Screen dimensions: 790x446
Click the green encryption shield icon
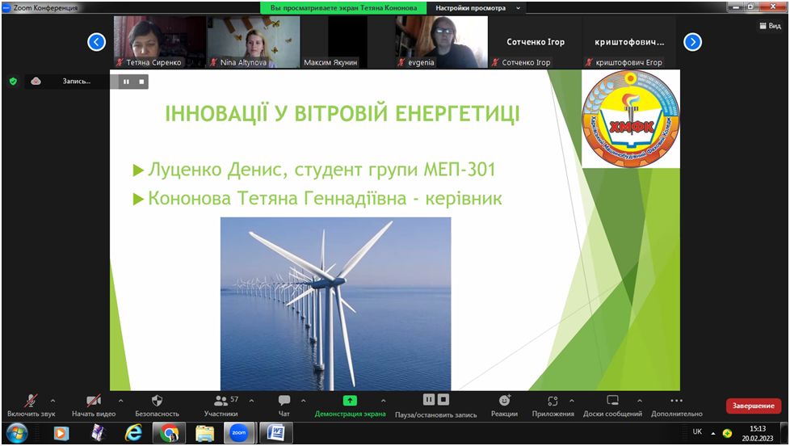(14, 81)
